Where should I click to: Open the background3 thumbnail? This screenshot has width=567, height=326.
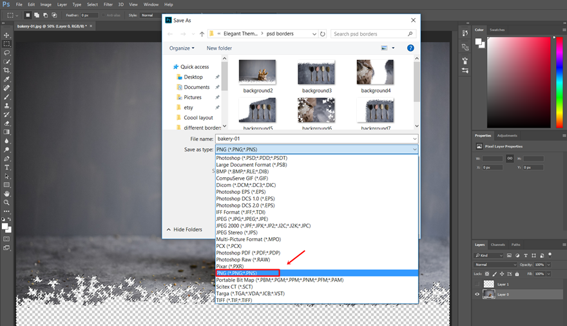[317, 76]
